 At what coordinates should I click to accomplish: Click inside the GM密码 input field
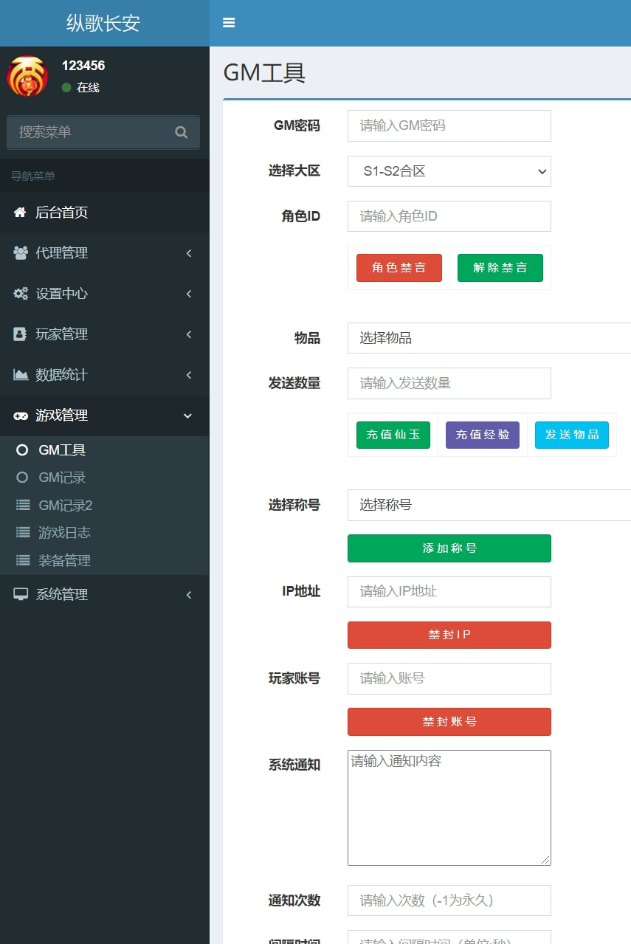pos(449,125)
